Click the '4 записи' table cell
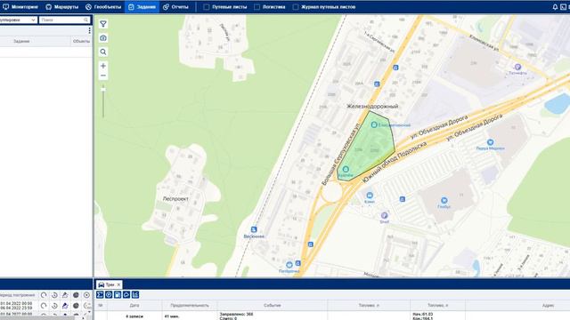570x320 pixels. [134, 316]
